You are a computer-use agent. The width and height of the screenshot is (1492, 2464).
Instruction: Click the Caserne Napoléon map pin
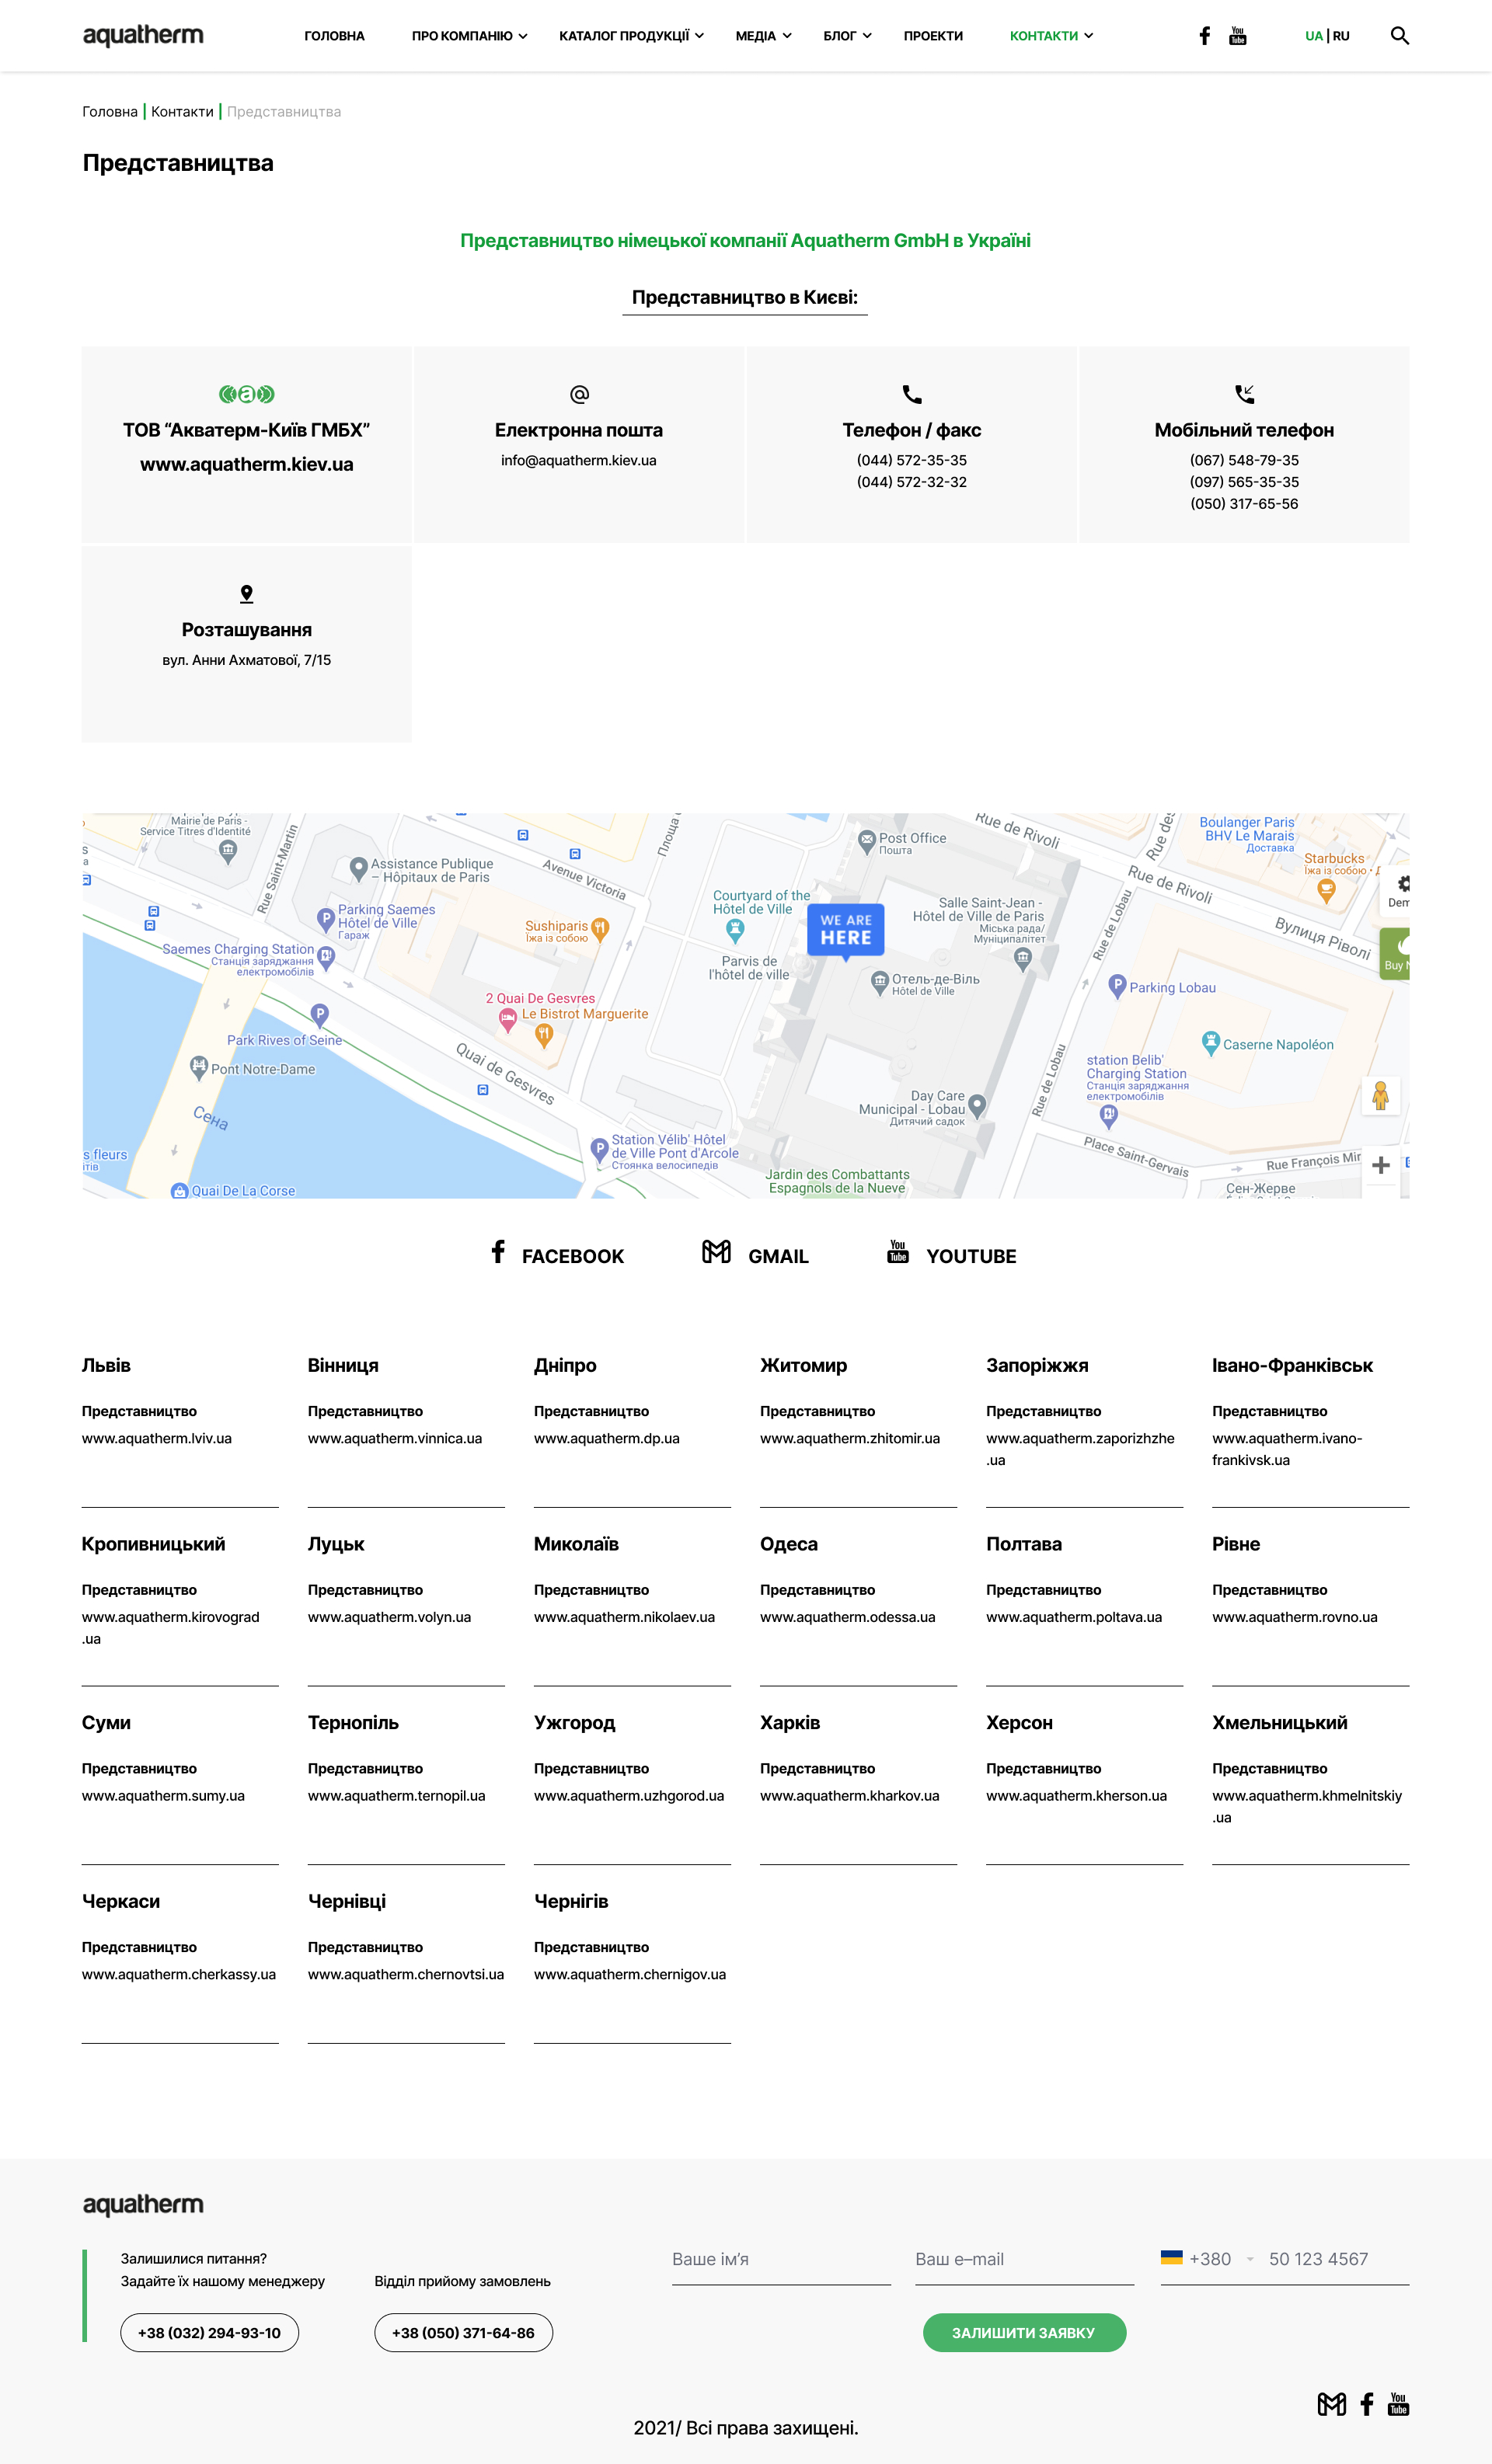[x=1211, y=1043]
